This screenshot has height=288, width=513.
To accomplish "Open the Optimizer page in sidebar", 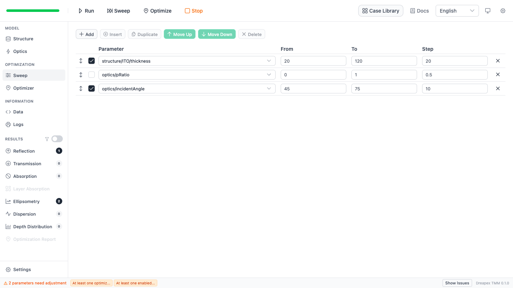I will (x=23, y=88).
